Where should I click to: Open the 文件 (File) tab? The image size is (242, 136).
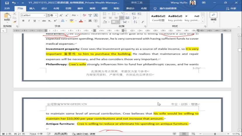[7, 8]
